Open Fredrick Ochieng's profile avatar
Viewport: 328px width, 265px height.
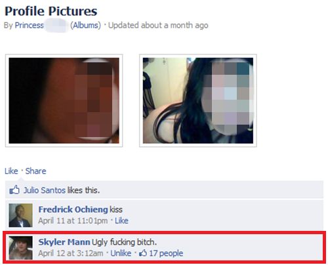(x=20, y=215)
